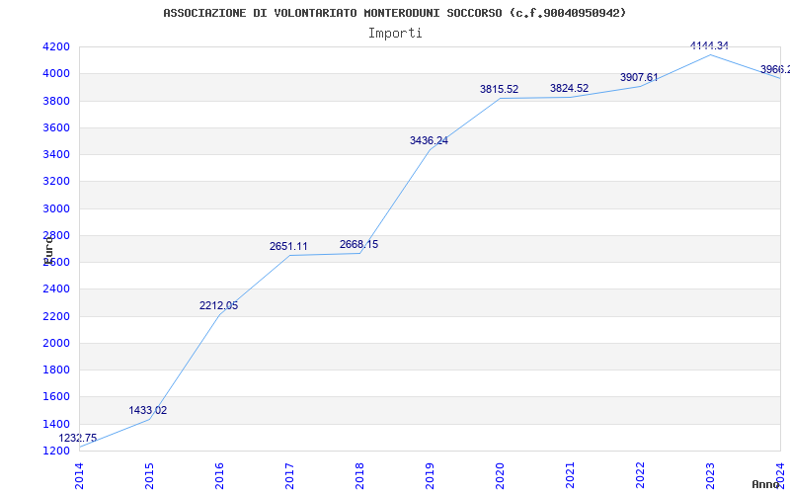Click the 2000 y-axis value
Screen dimensions: 790x494
pyautogui.click(x=56, y=343)
